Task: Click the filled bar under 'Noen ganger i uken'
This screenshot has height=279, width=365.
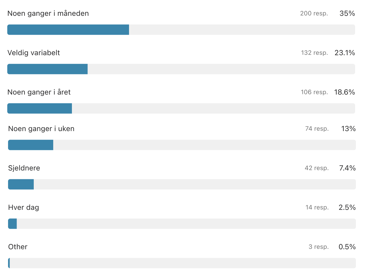Action: point(31,145)
